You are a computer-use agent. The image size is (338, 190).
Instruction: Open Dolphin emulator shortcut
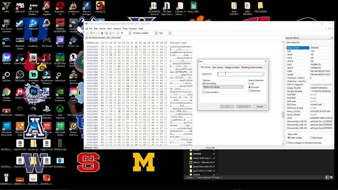(7, 42)
